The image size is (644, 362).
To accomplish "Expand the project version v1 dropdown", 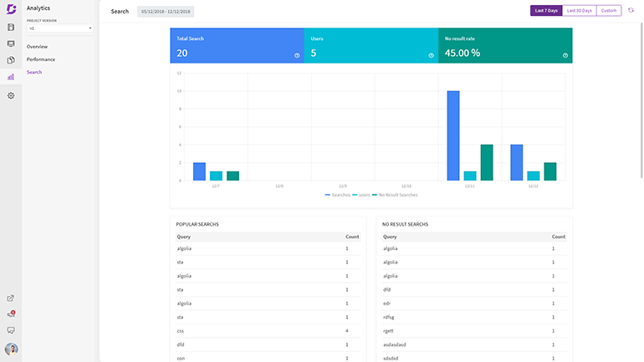I will (x=60, y=28).
